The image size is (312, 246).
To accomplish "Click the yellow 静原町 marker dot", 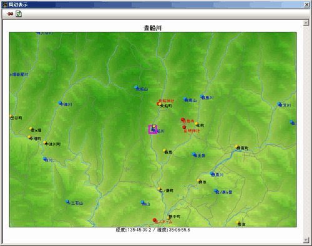I will tap(236, 146).
